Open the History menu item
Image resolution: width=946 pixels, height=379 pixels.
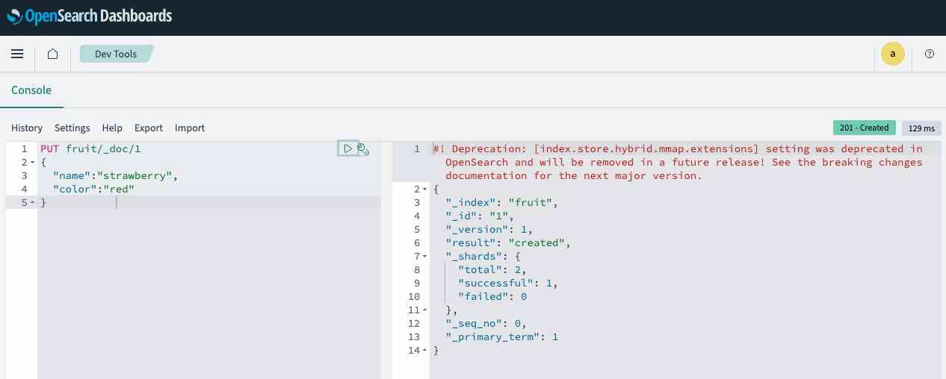27,128
